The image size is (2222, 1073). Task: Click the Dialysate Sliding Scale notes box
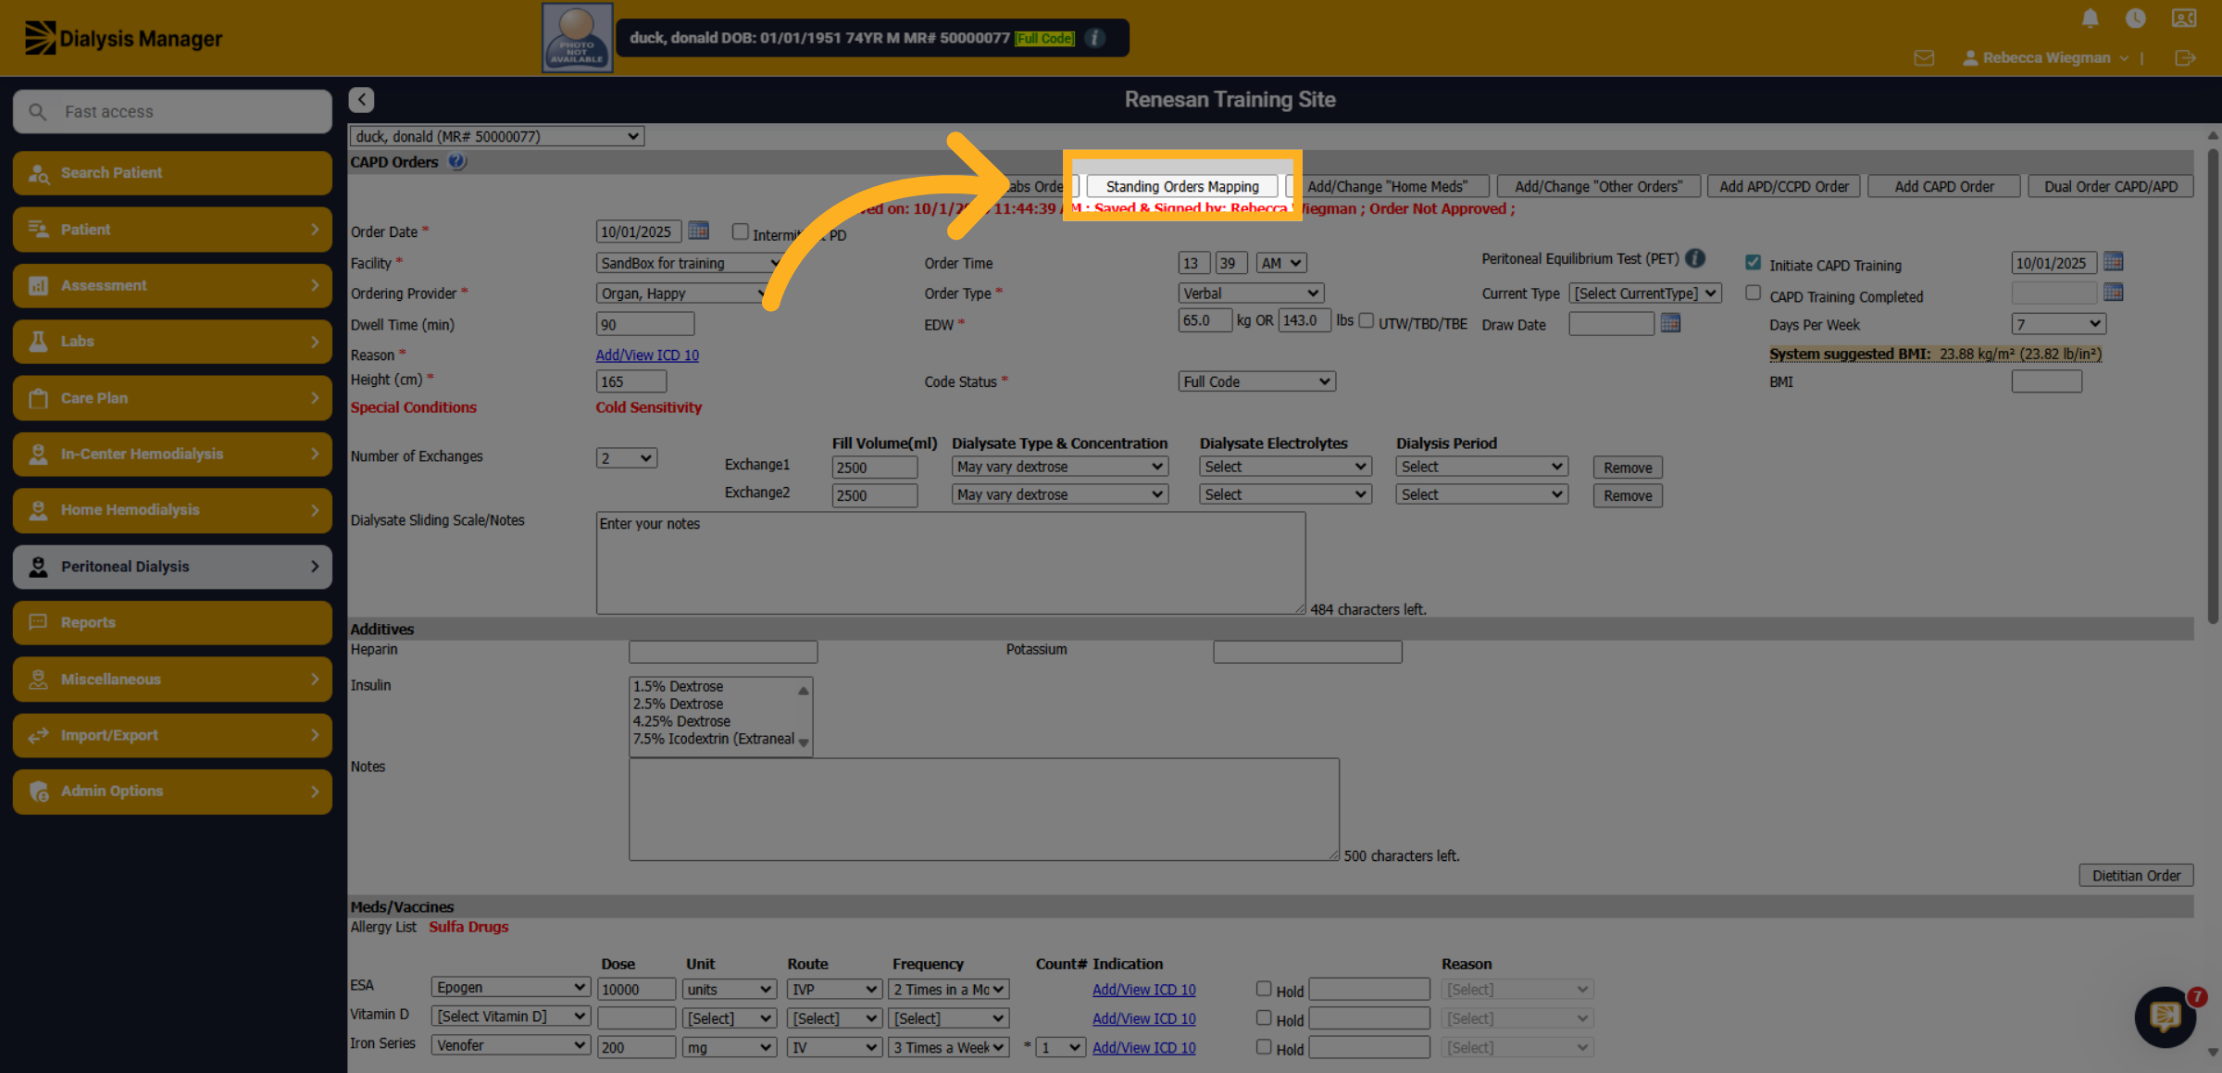[x=951, y=563]
